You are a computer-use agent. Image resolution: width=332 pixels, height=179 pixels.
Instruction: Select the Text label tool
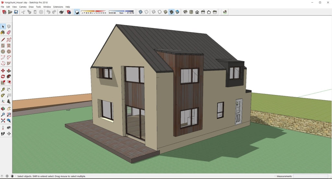pos(9,96)
